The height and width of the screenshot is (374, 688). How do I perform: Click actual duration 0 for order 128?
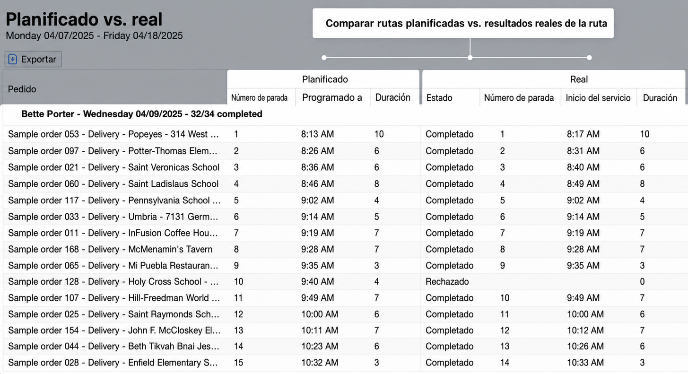(x=642, y=282)
